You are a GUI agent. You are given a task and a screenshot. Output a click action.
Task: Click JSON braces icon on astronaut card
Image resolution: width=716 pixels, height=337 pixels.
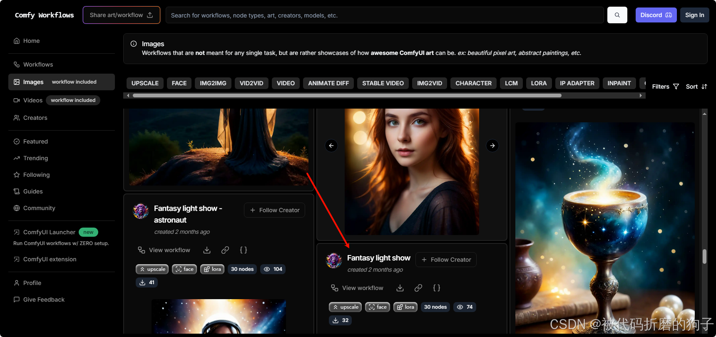(x=244, y=250)
